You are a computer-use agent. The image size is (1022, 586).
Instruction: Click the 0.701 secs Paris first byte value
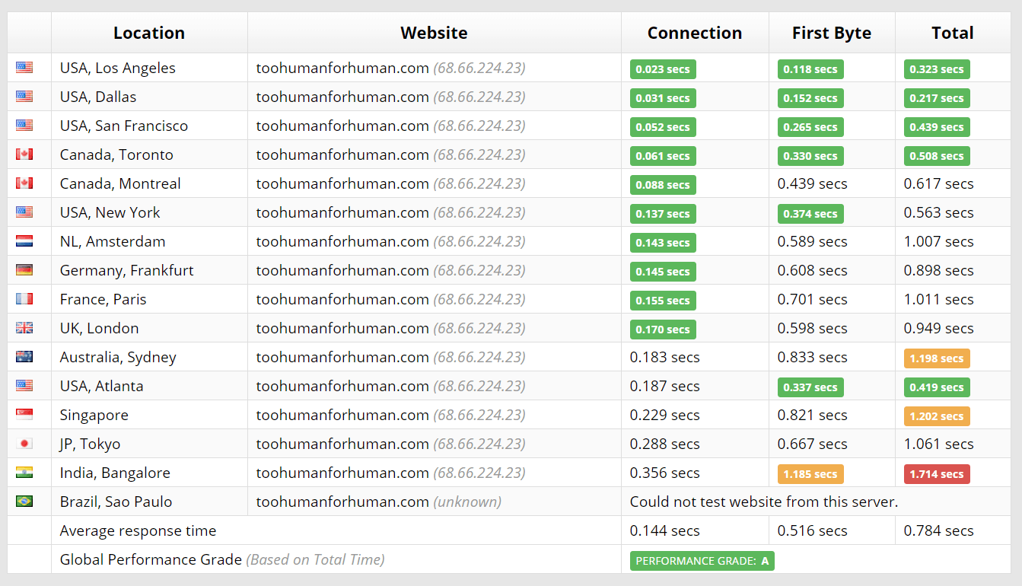pyautogui.click(x=813, y=299)
